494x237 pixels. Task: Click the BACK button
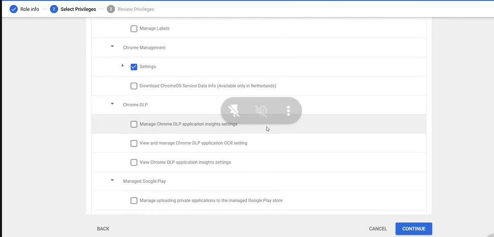coord(103,229)
